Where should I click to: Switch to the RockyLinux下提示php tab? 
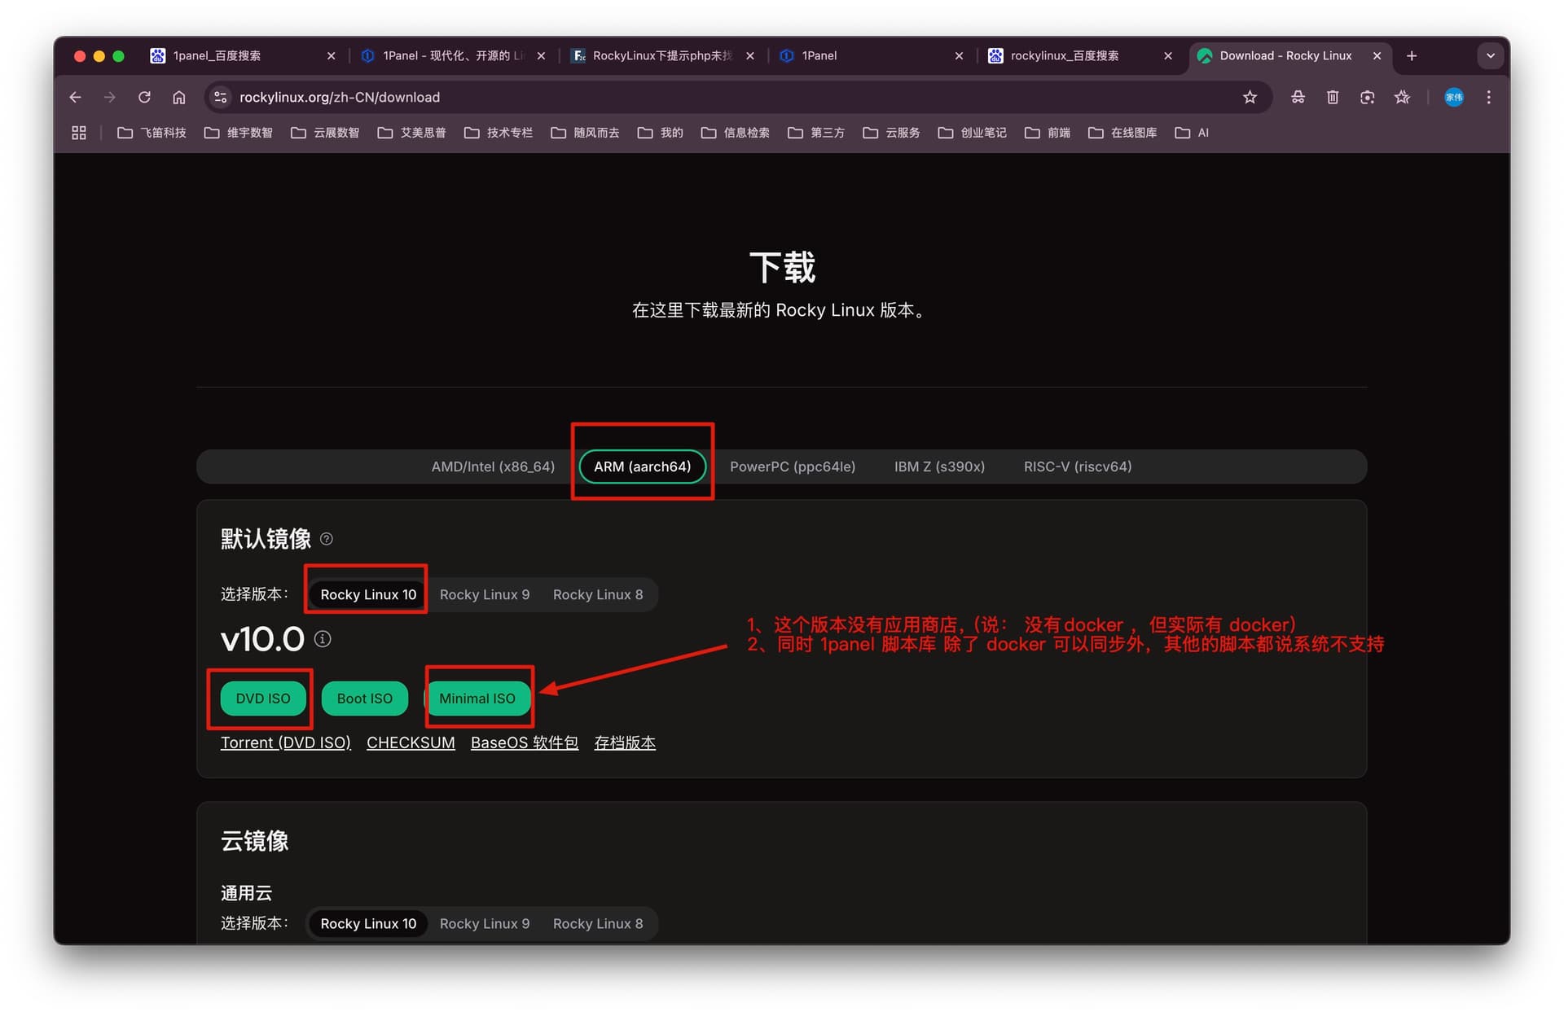pos(661,55)
